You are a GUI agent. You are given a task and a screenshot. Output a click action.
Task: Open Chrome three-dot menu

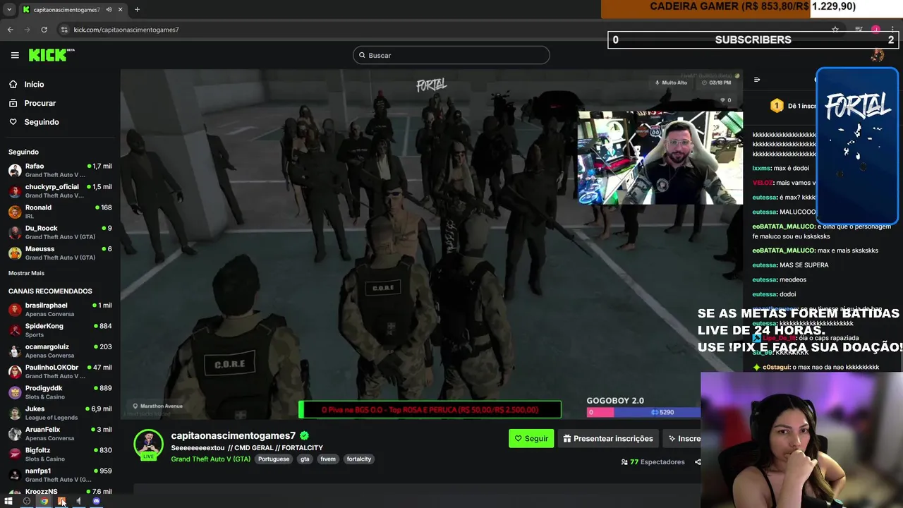(x=892, y=30)
